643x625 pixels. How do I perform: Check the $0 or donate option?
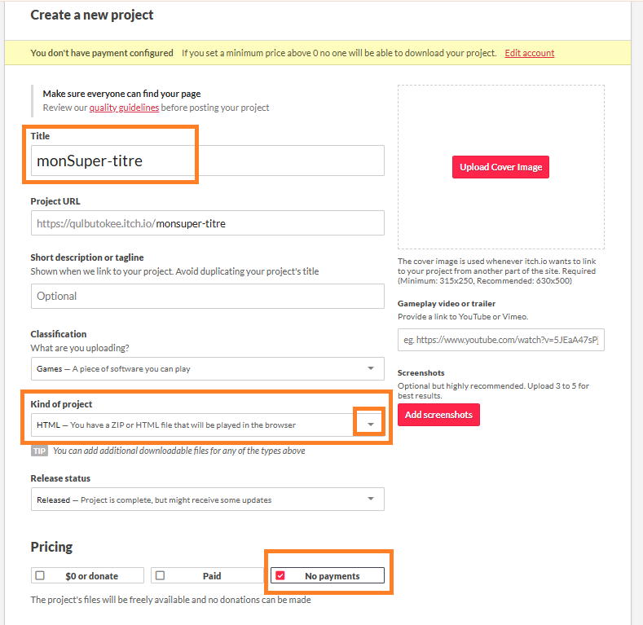(x=39, y=575)
